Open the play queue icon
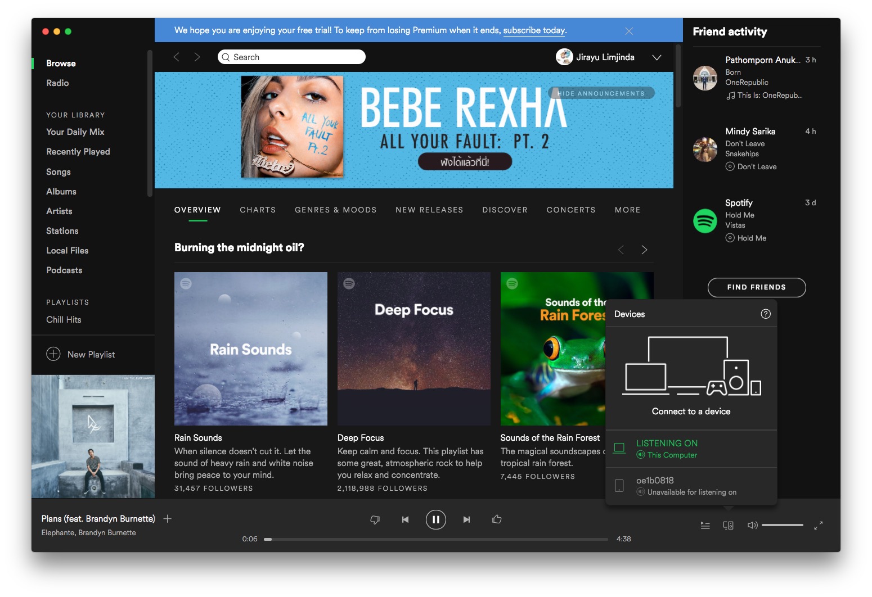This screenshot has height=597, width=872. (x=705, y=526)
